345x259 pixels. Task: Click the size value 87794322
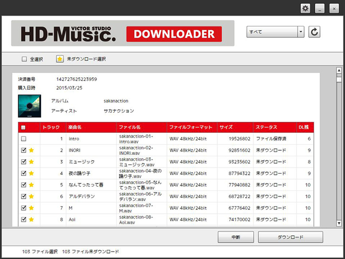pyautogui.click(x=239, y=173)
